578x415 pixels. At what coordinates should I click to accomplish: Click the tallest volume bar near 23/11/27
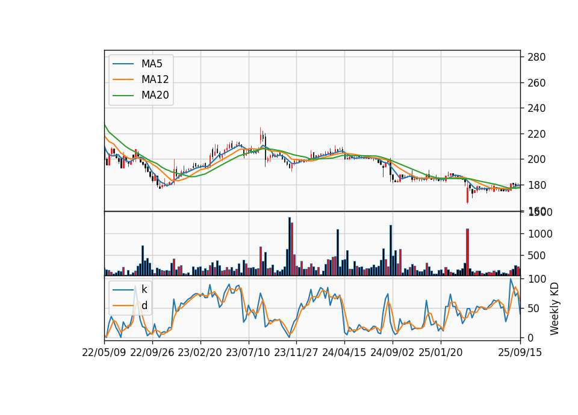[290, 247]
